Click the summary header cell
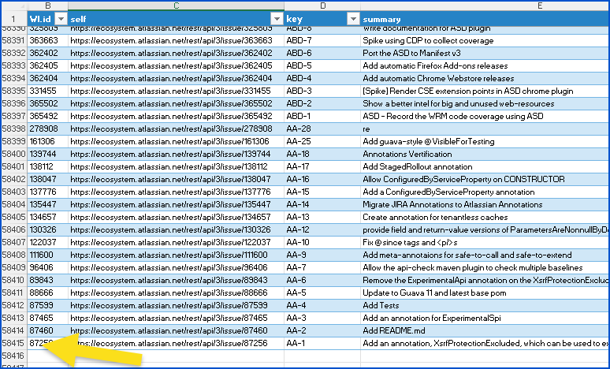Viewport: 610px width, 369px height. coord(485,19)
